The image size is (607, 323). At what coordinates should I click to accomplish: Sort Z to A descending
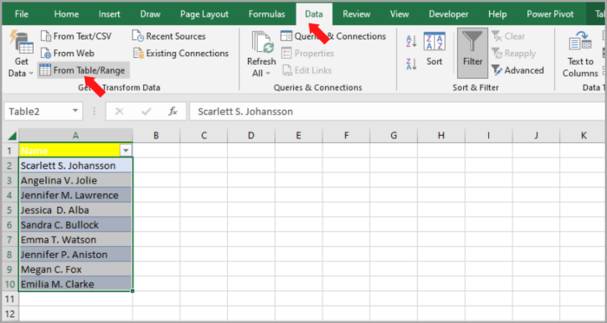[411, 64]
